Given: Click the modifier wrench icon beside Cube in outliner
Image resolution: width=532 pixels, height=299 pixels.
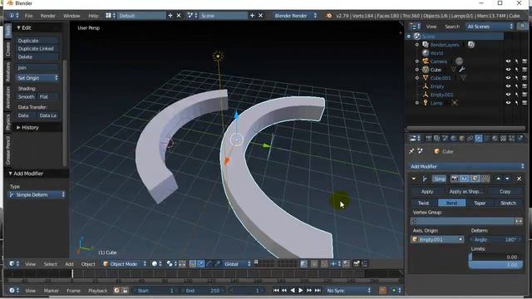Looking at the screenshot, I should 462,70.
